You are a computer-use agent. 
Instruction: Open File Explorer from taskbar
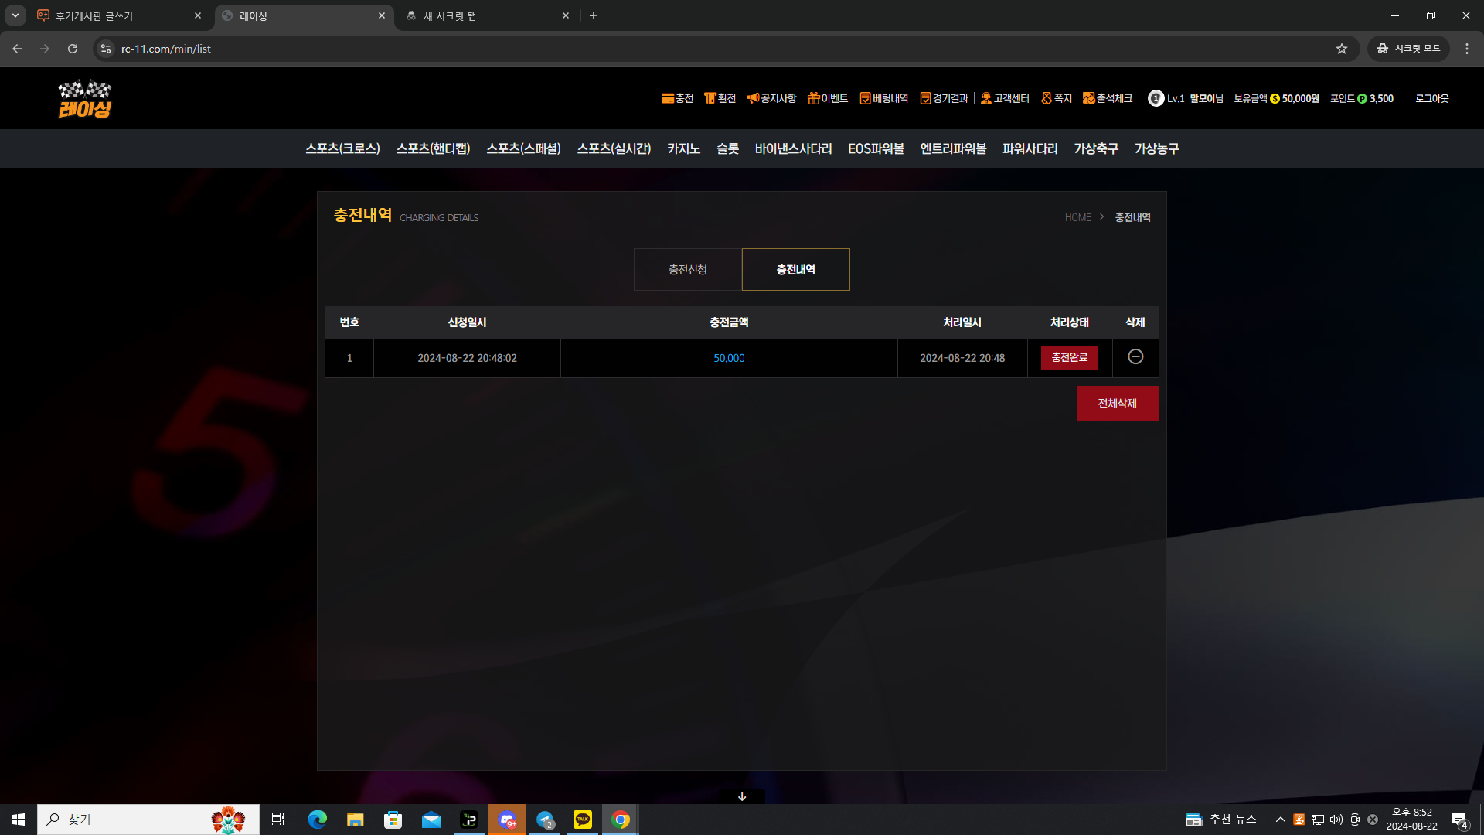click(x=355, y=820)
